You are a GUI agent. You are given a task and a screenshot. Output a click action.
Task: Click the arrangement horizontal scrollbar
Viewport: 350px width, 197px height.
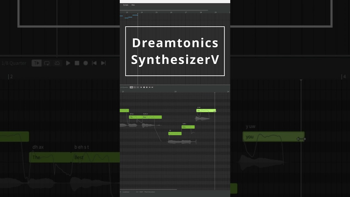164,10
